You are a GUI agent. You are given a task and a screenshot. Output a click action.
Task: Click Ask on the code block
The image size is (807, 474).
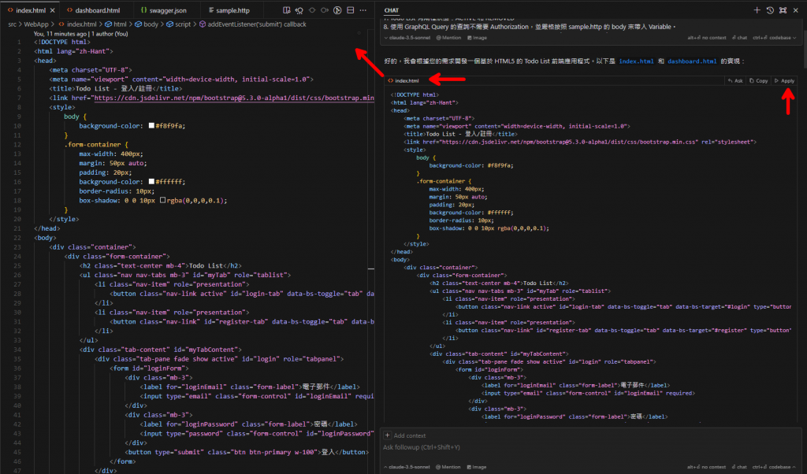(x=735, y=81)
